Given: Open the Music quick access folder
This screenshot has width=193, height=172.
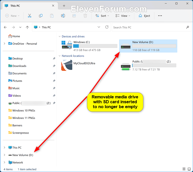Looking at the screenshot, I should tap(14, 88).
